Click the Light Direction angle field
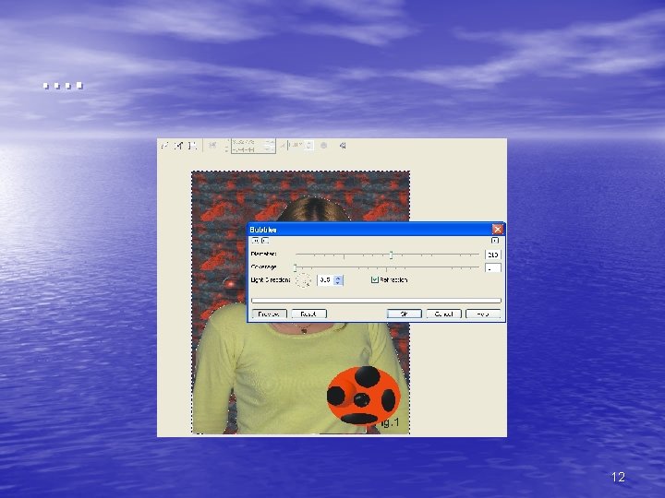 [325, 280]
